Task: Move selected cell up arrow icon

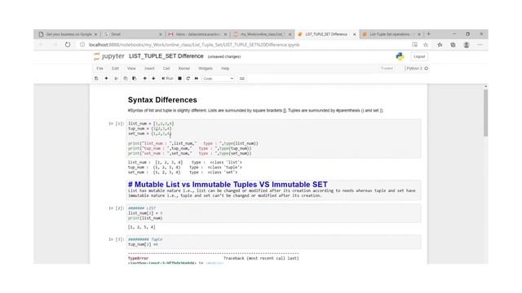Action: (x=145, y=78)
